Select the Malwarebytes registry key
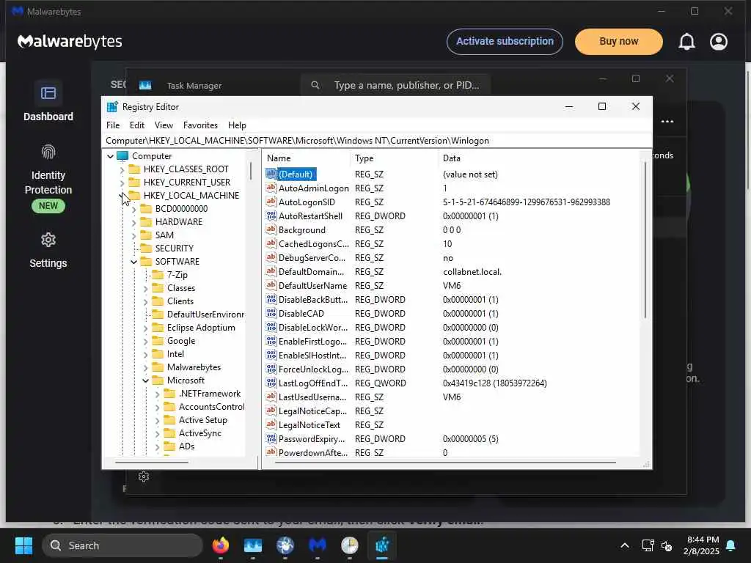Screen dimensions: 751x563 tap(194, 367)
